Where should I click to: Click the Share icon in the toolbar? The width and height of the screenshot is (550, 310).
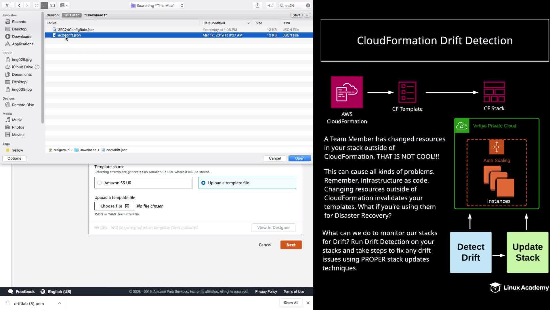click(x=257, y=5)
